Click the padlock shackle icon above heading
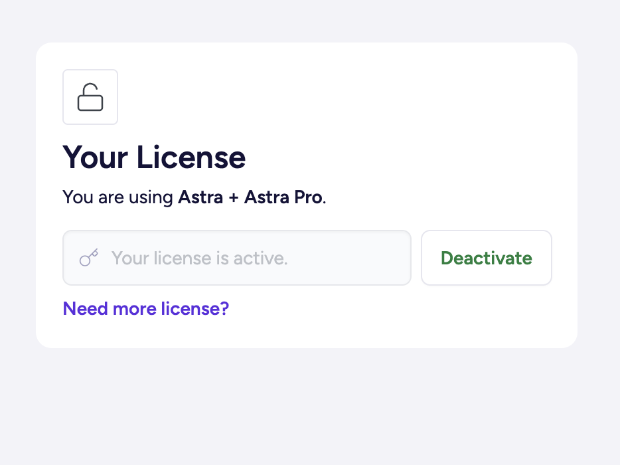The image size is (620, 465). [x=90, y=97]
